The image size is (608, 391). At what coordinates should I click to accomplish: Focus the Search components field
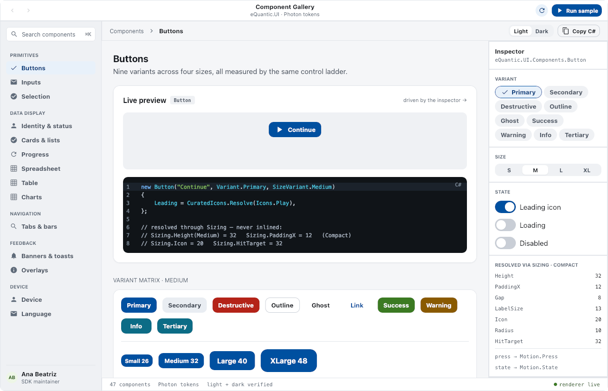pos(51,34)
